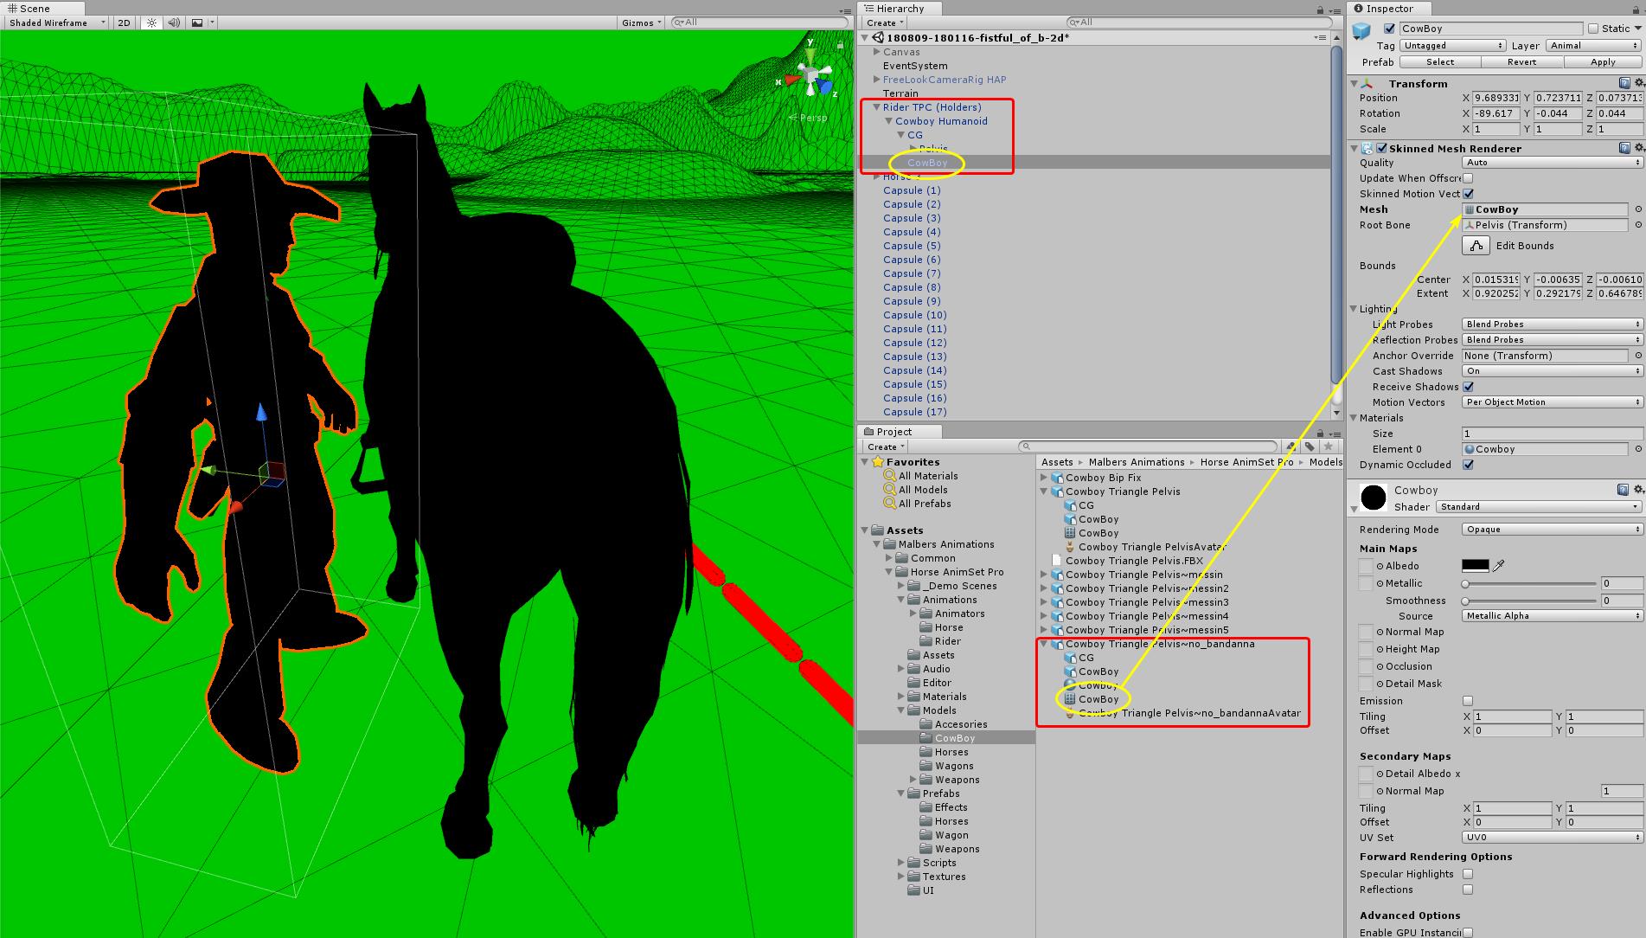Click the Albedo eyedropper icon
1646x938 pixels.
(1500, 565)
